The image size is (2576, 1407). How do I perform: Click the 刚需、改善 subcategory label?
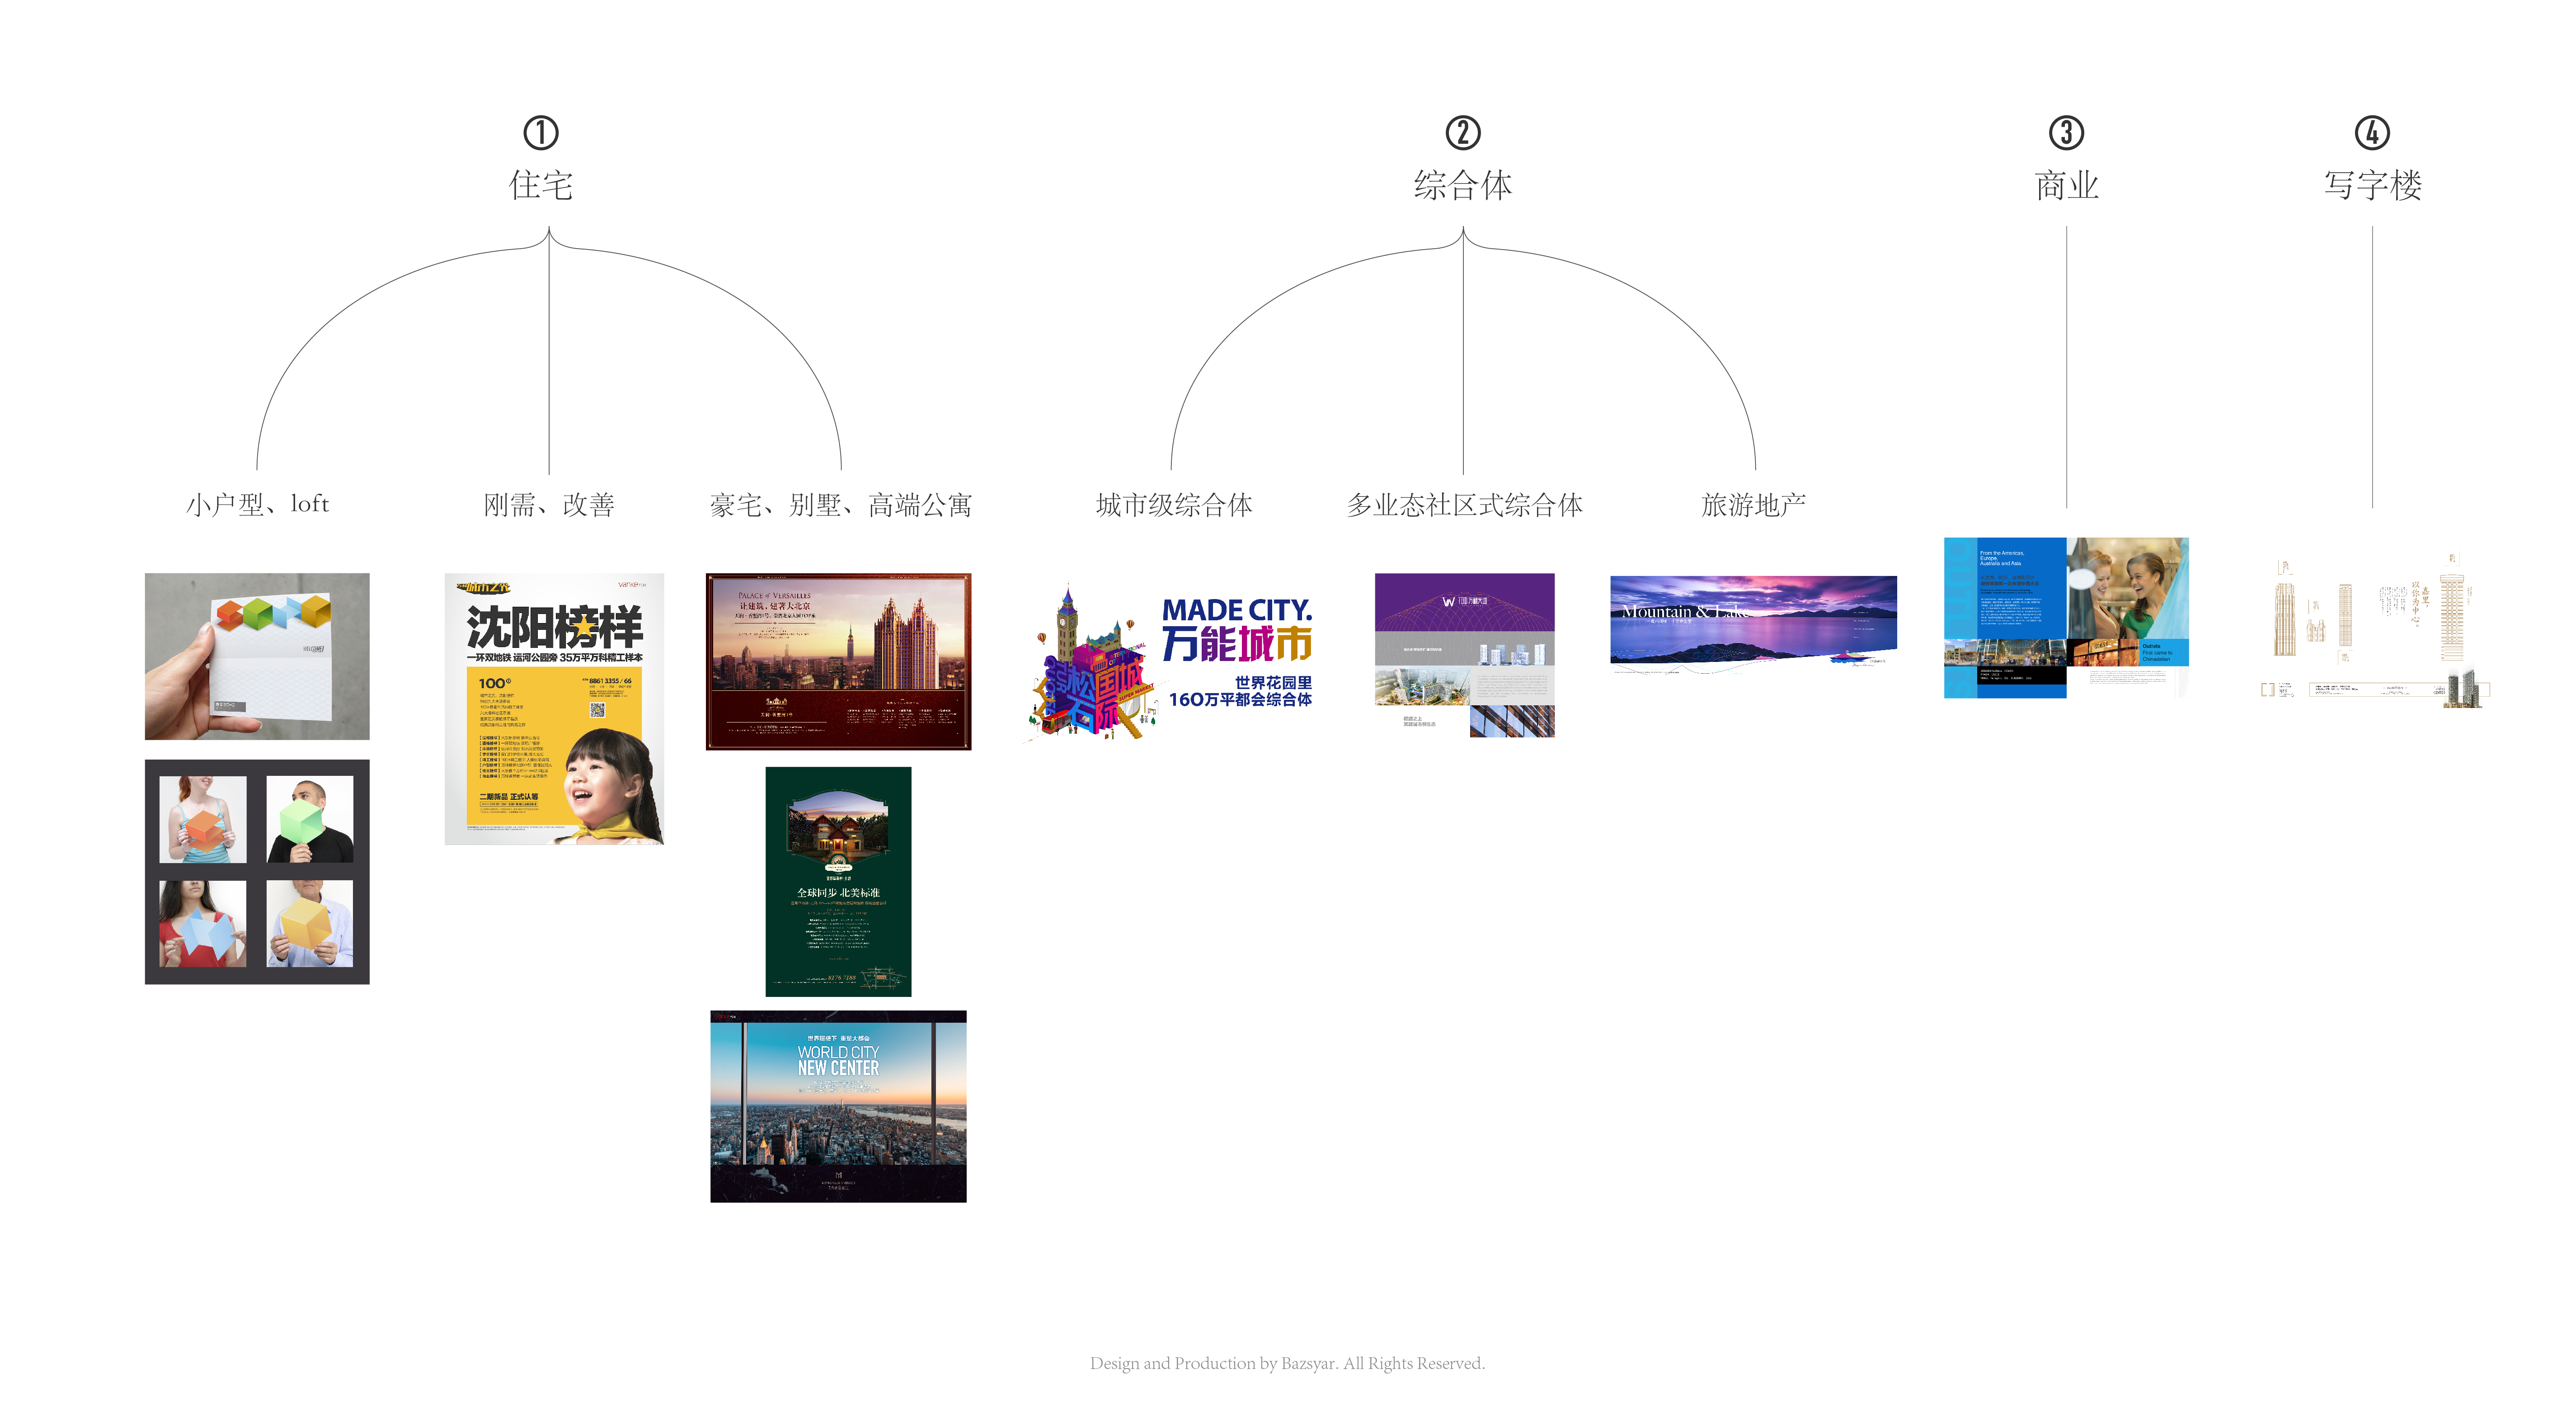click(x=549, y=505)
